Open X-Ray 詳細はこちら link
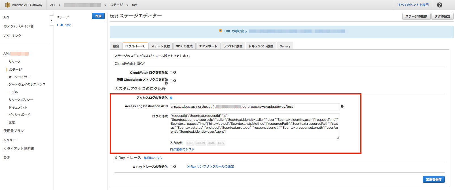The height and width of the screenshot is (190, 455). (153, 158)
